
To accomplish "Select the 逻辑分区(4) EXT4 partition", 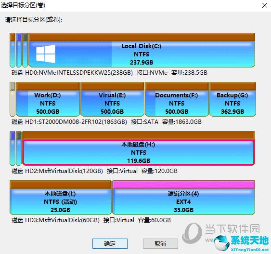I will [183, 198].
